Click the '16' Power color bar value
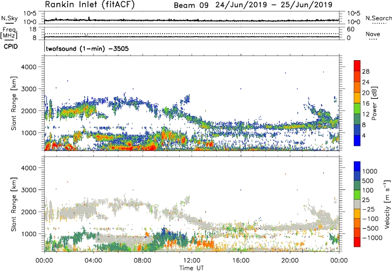The width and height of the screenshot is (392, 271). coord(366,104)
